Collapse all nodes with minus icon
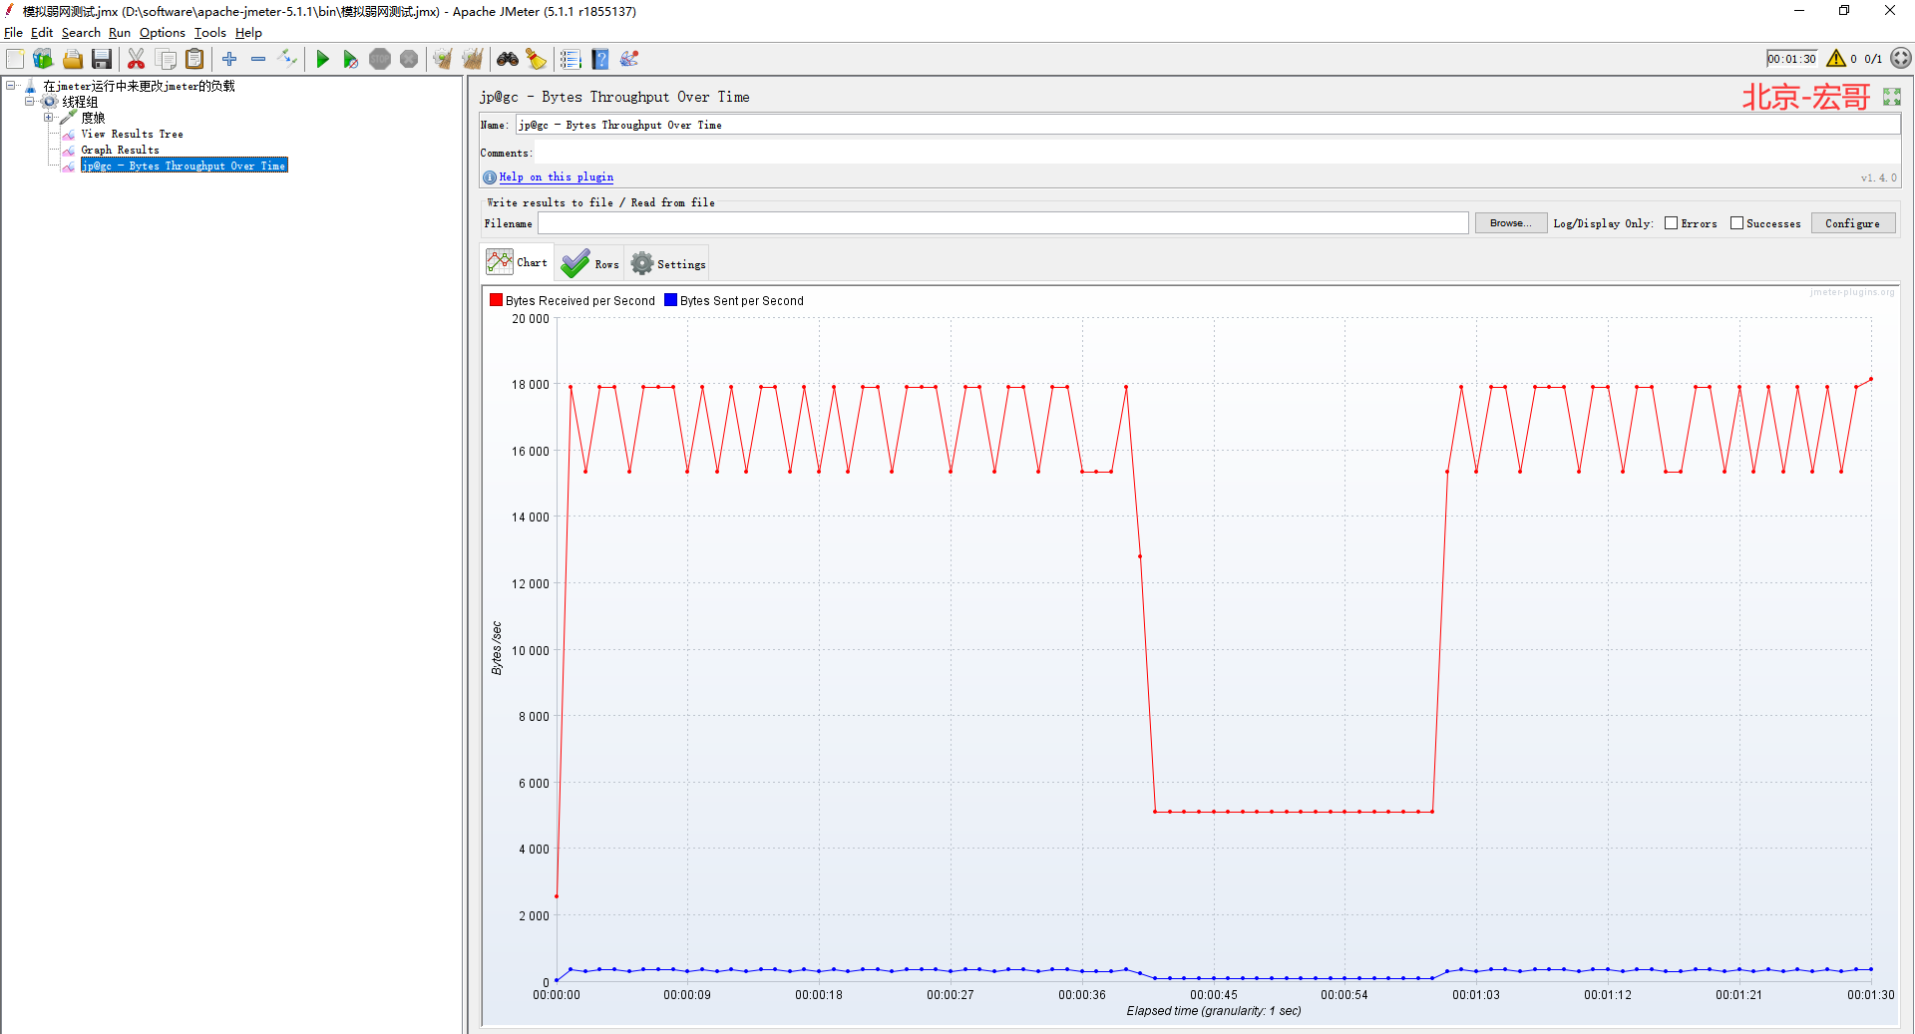 [x=258, y=60]
